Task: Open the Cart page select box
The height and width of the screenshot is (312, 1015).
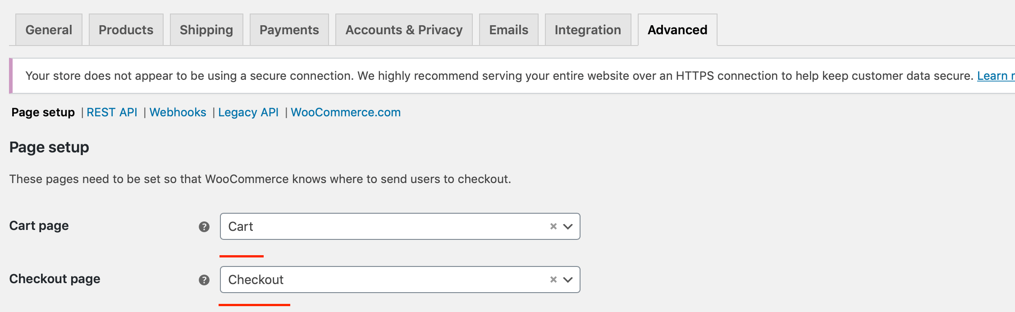Action: click(x=400, y=226)
